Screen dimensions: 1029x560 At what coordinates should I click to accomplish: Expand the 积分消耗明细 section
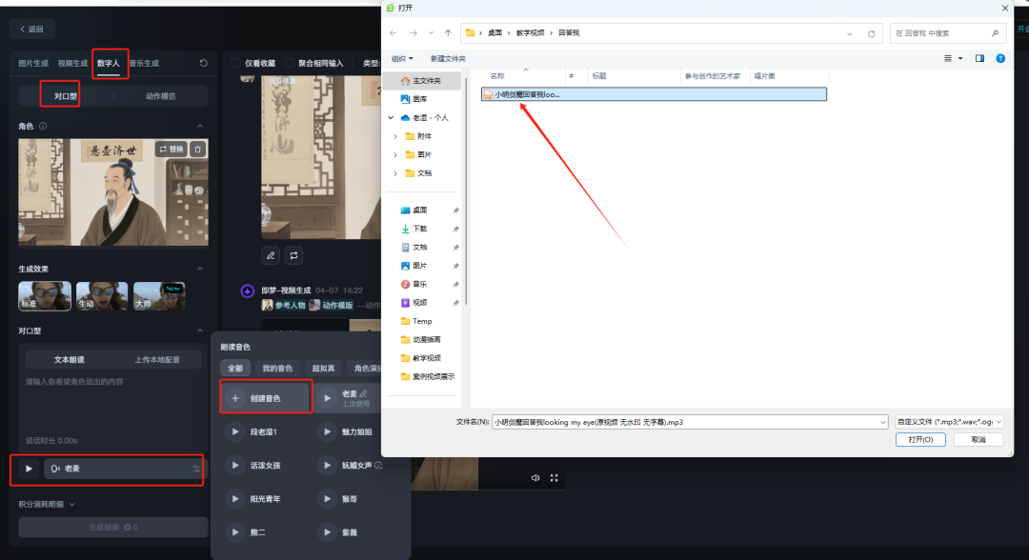point(47,504)
